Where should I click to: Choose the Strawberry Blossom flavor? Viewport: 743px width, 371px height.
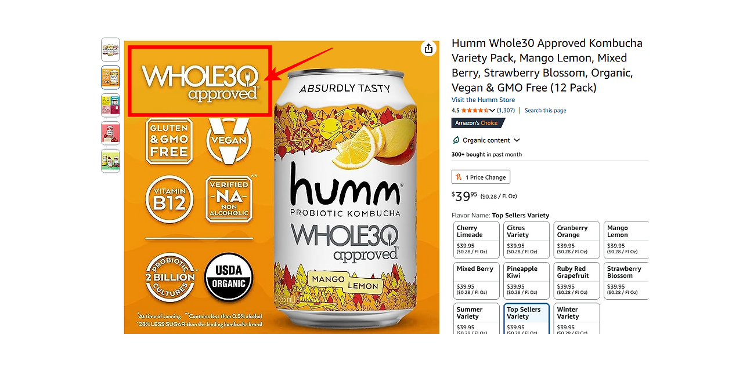[626, 281]
